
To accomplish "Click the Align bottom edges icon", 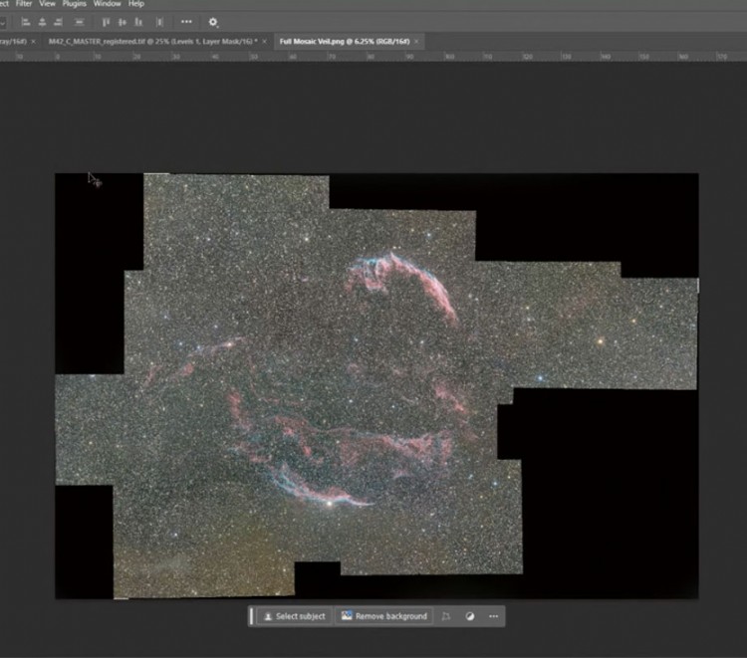I will pos(138,22).
